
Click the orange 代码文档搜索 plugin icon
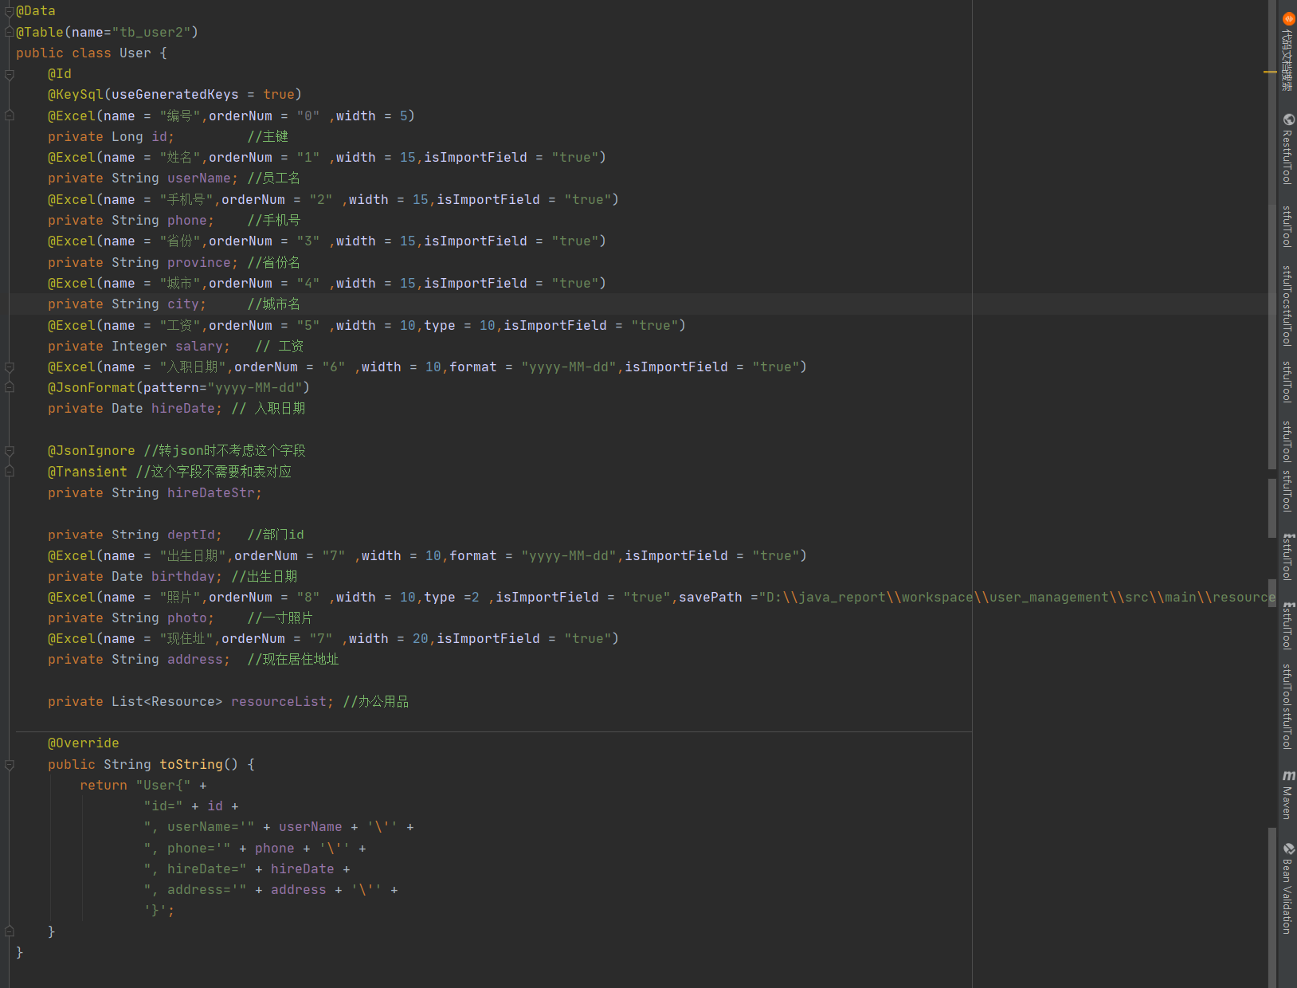click(x=1288, y=18)
